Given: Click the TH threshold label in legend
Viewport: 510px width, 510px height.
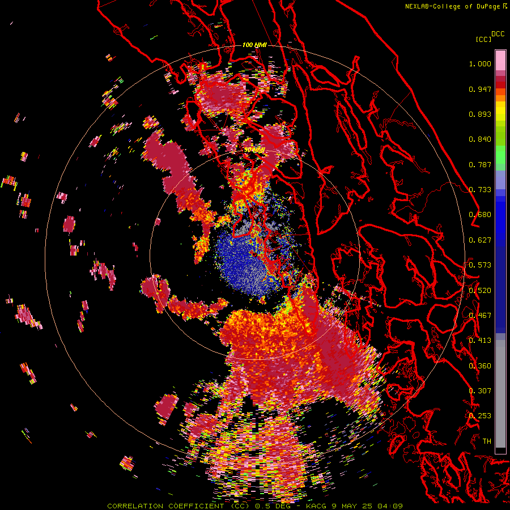Looking at the screenshot, I should pyautogui.click(x=487, y=441).
